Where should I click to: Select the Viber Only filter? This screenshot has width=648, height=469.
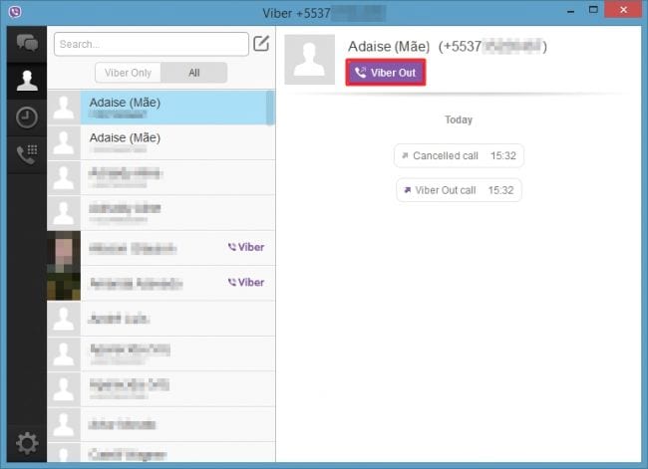128,73
